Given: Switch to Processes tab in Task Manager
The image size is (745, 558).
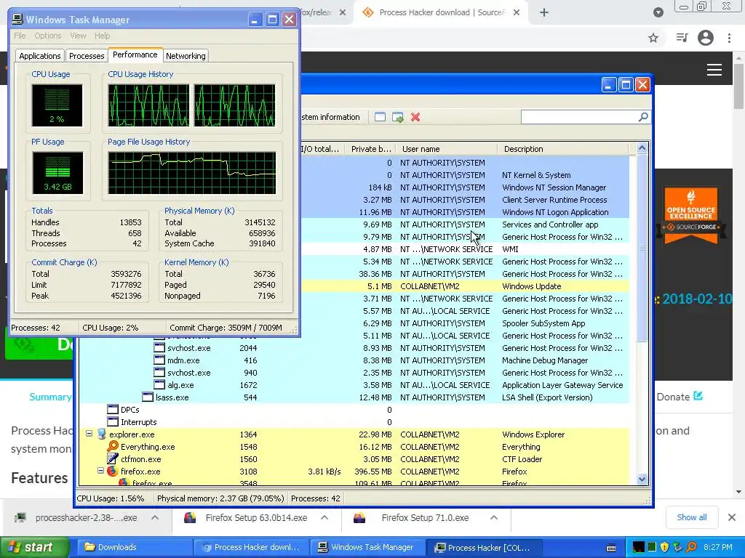Looking at the screenshot, I should click(87, 56).
